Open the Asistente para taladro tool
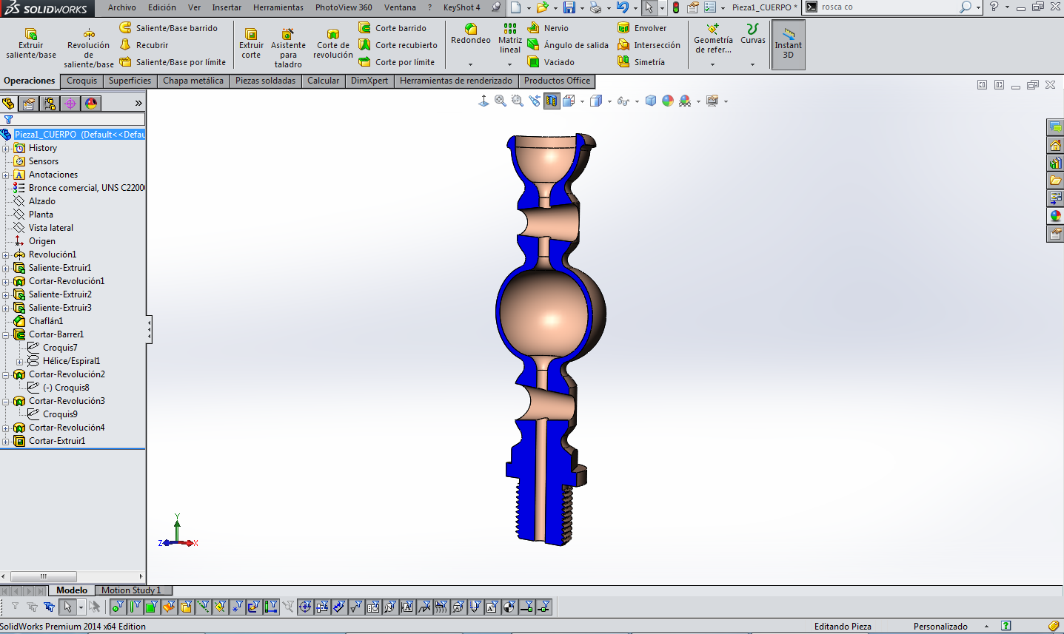1064x634 pixels. click(288, 35)
